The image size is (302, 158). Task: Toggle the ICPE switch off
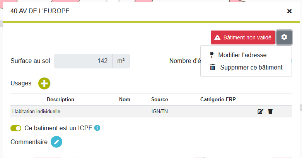(x=16, y=128)
